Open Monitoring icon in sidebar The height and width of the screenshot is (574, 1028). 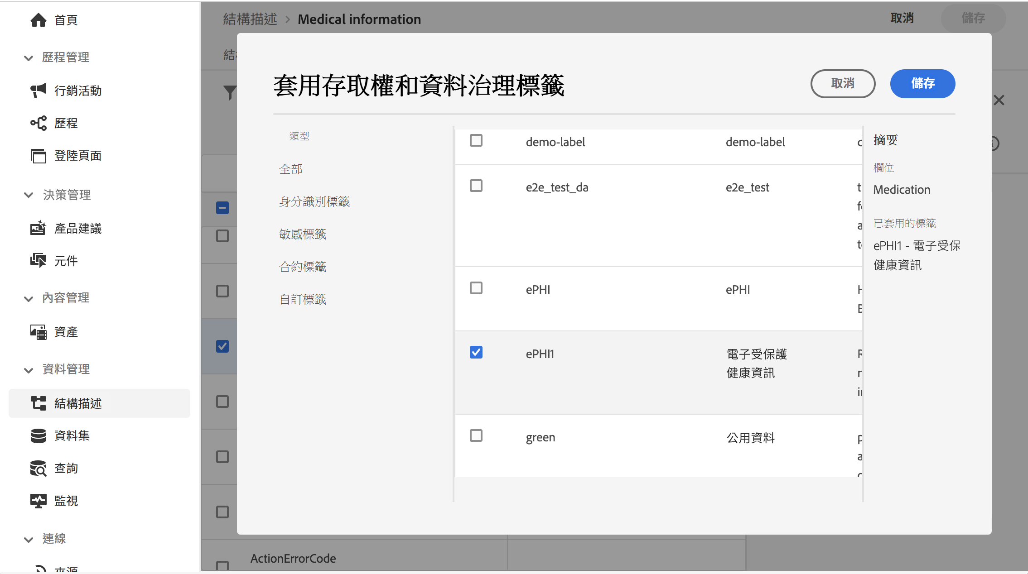(39, 501)
